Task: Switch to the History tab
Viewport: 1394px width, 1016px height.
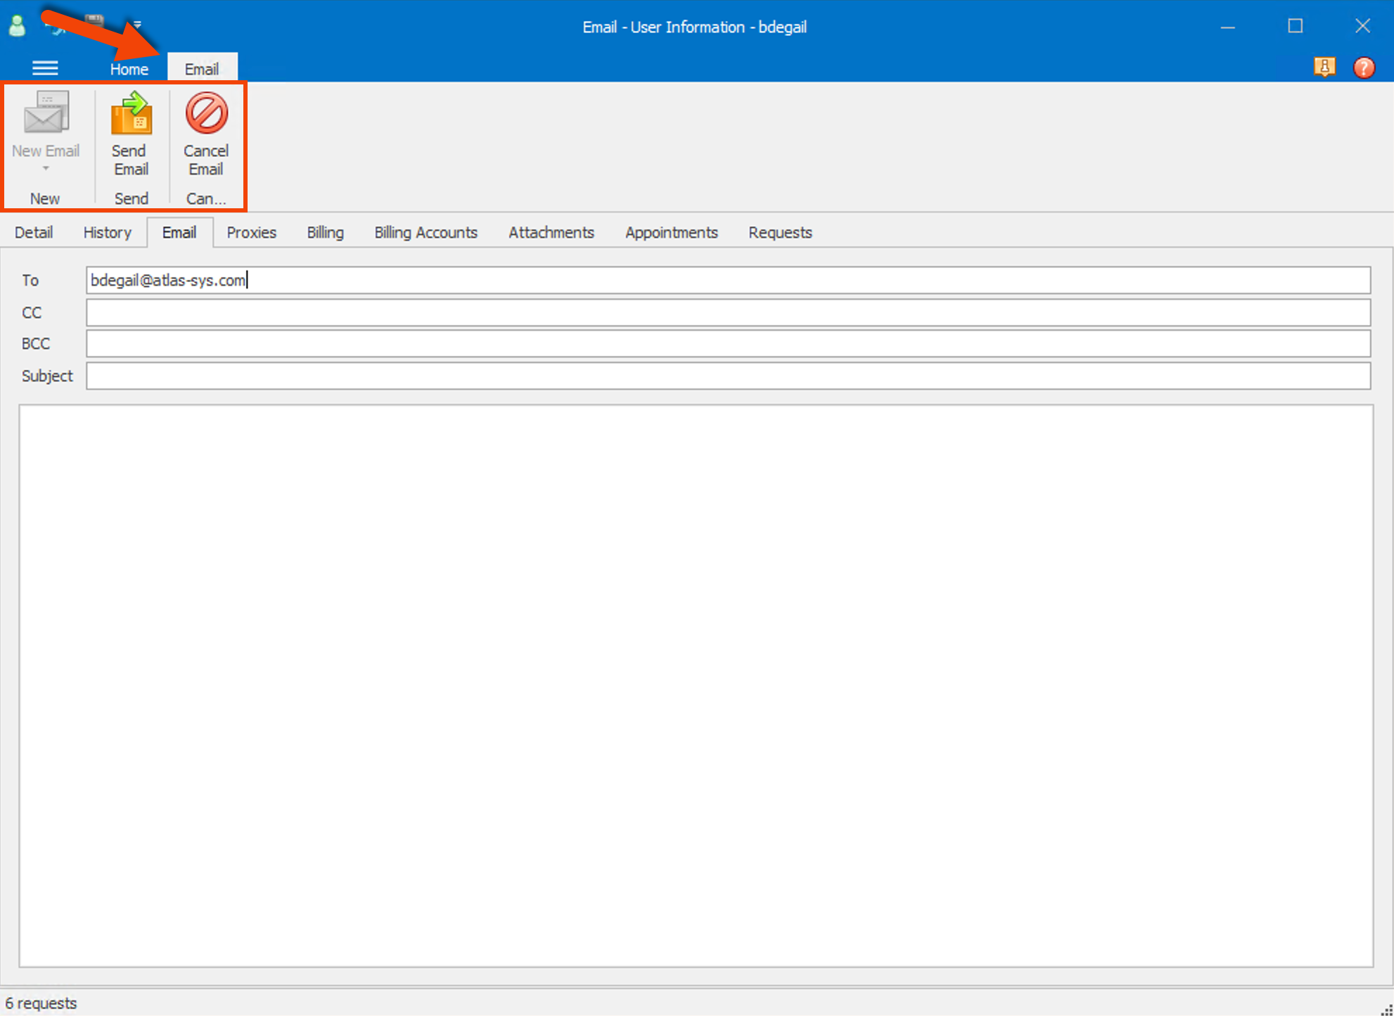Action: pos(107,232)
